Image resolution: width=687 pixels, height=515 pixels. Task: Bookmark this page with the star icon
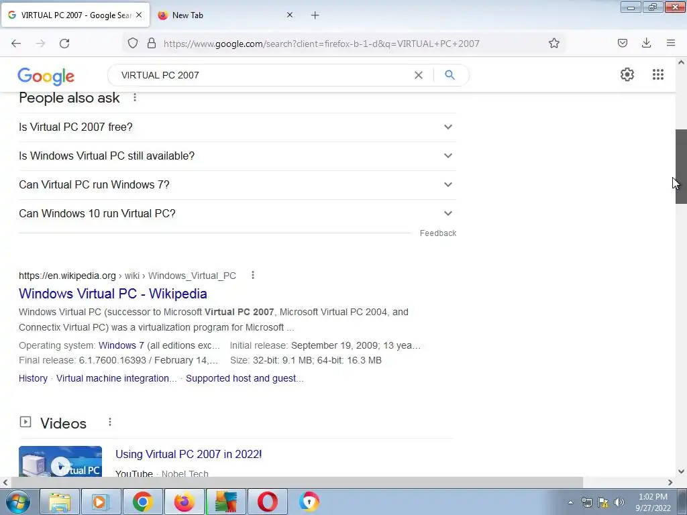(553, 43)
